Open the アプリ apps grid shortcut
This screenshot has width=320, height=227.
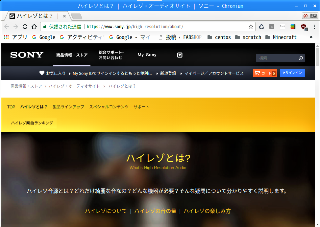pos(15,37)
